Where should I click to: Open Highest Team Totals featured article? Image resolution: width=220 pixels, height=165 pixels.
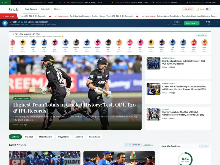click(75, 93)
